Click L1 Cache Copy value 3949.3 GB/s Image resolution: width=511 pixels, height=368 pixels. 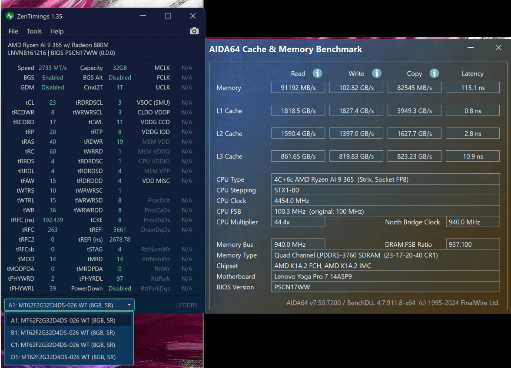click(x=414, y=110)
